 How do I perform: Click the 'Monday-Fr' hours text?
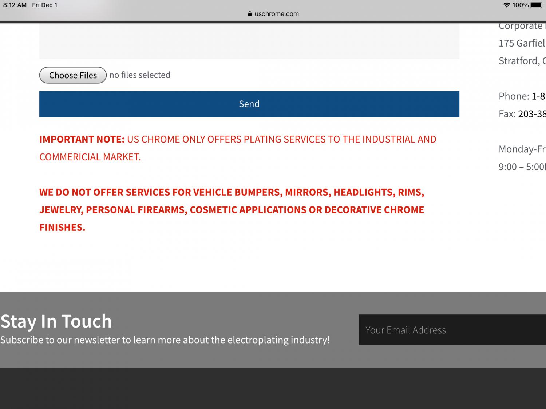(x=522, y=149)
